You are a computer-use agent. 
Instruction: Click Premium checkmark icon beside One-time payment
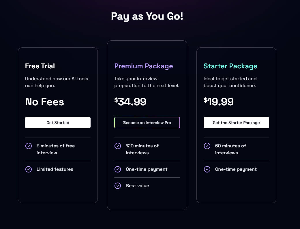pyautogui.click(x=118, y=169)
